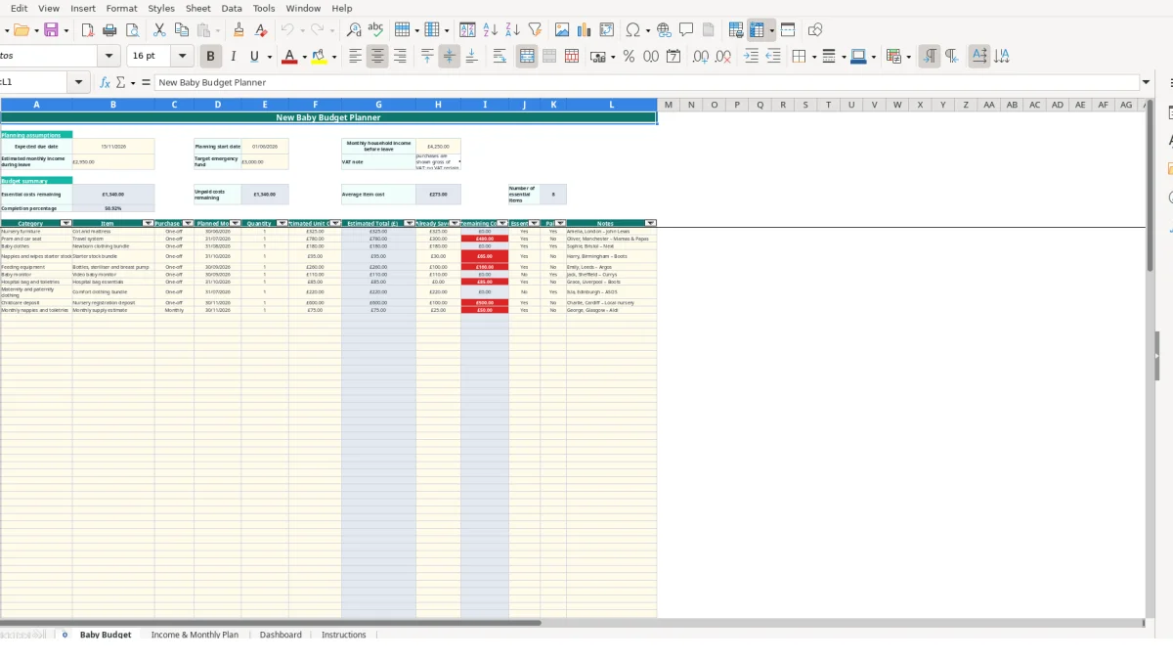
Task: Open the Notes column filter dropdown
Action: pyautogui.click(x=651, y=223)
